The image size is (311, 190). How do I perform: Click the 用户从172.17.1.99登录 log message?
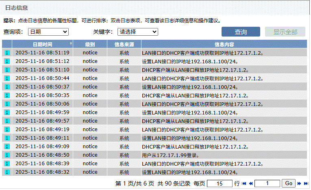[x=170, y=155]
